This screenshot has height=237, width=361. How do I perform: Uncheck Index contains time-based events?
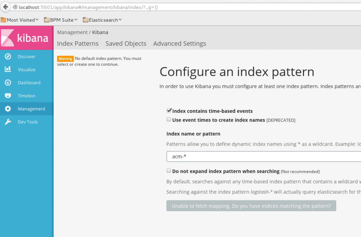coord(169,111)
